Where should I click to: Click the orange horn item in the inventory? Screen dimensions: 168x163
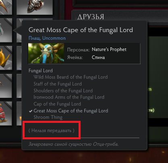click(x=5, y=7)
